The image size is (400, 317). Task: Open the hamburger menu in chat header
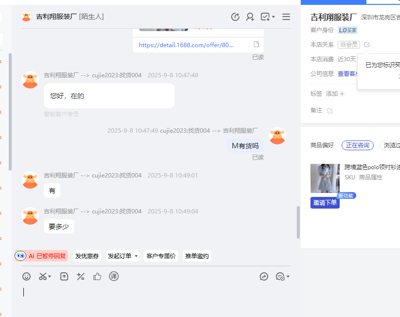[x=286, y=17]
